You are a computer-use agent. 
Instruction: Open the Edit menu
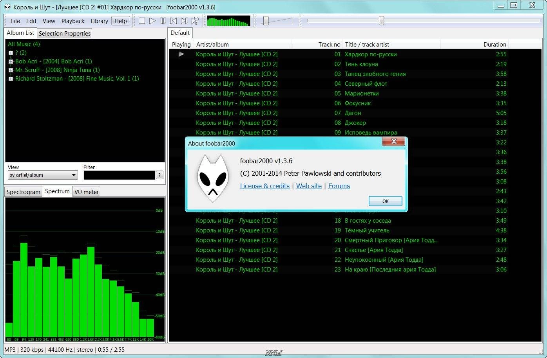(31, 21)
